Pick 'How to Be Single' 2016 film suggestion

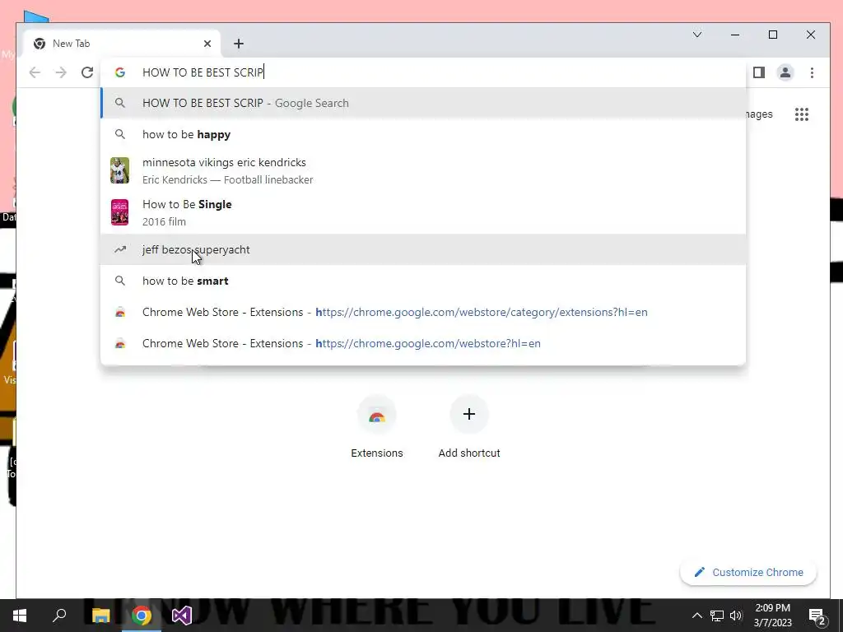click(x=423, y=212)
